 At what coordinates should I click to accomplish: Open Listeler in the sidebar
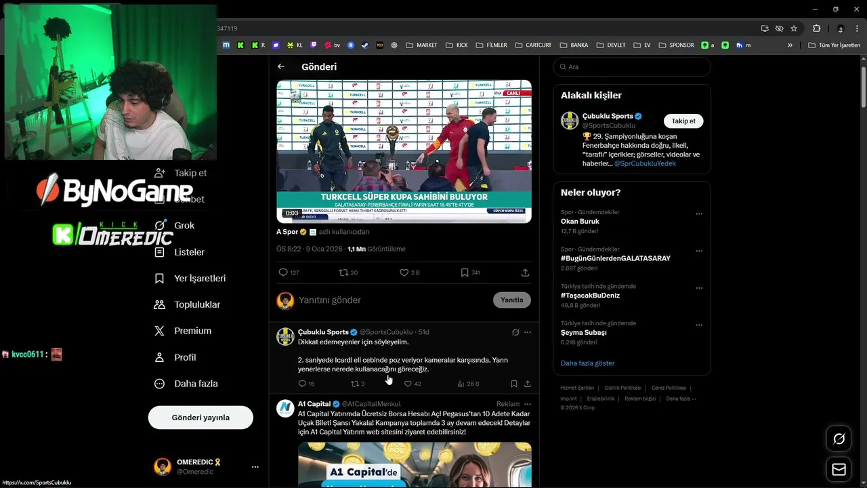pyautogui.click(x=179, y=252)
